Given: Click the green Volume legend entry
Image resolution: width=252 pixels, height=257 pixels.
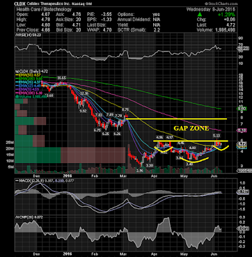Looking at the screenshot, I should 31,96.
